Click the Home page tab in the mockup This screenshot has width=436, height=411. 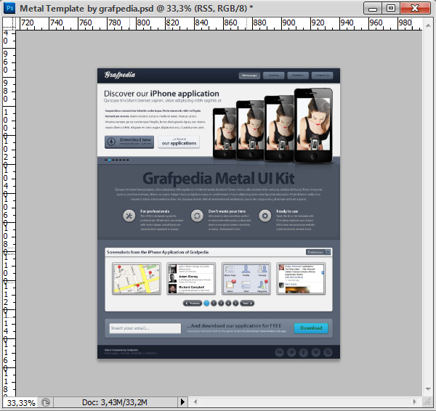(250, 75)
